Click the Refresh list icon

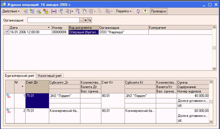pos(138,11)
